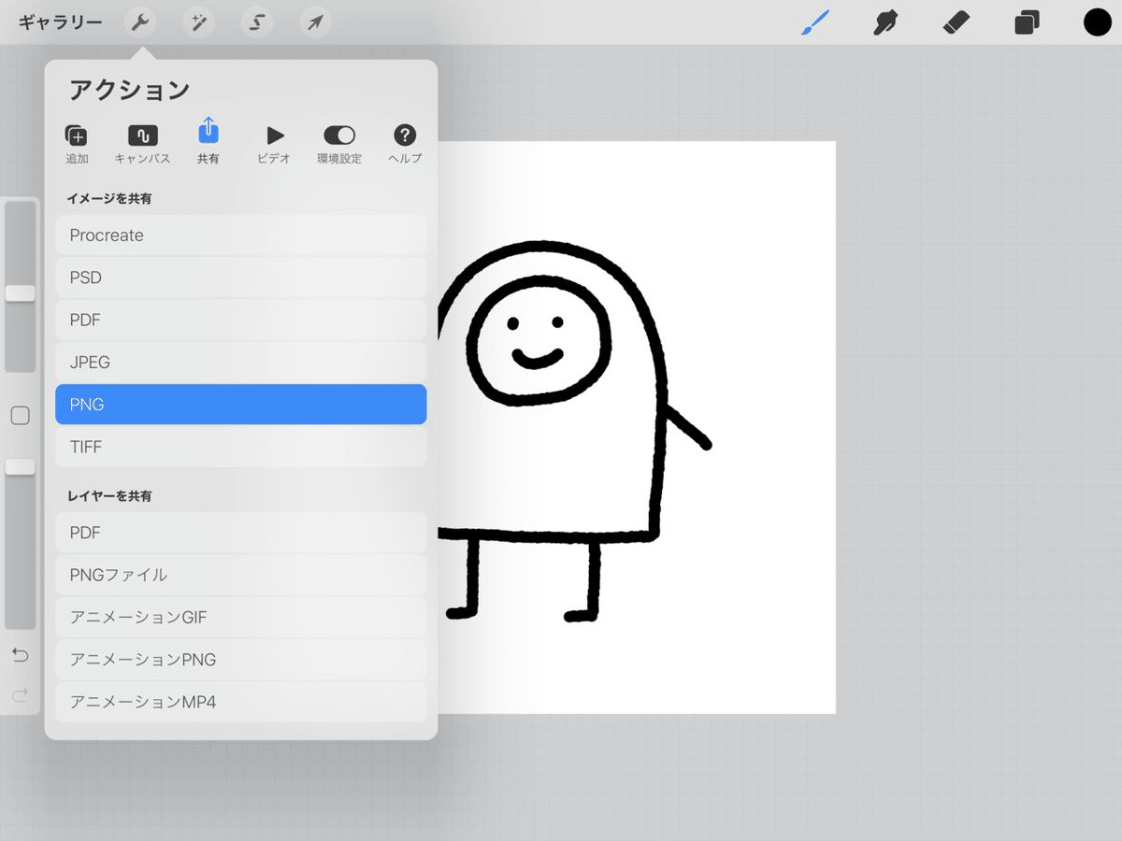Open the Actions wrench icon
The width and height of the screenshot is (1122, 841).
140,22
